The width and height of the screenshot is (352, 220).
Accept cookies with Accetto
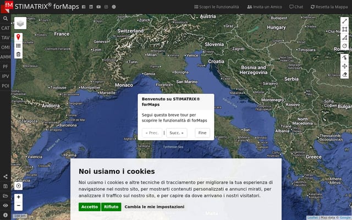(90, 207)
